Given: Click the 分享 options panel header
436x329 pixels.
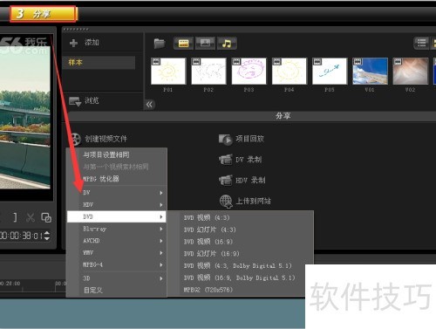Looking at the screenshot, I should coord(252,116).
